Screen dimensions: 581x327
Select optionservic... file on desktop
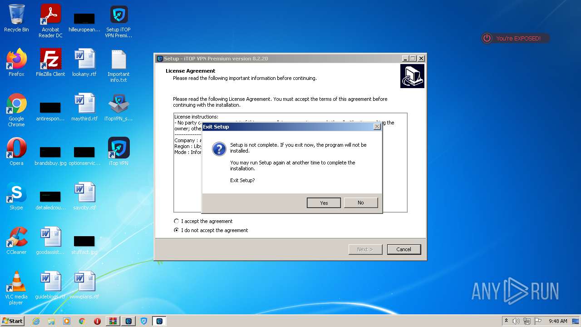point(84,155)
